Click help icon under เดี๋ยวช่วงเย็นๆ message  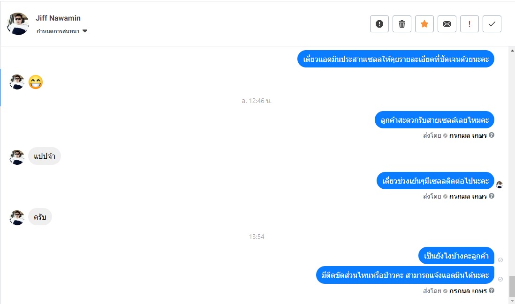[492, 196]
